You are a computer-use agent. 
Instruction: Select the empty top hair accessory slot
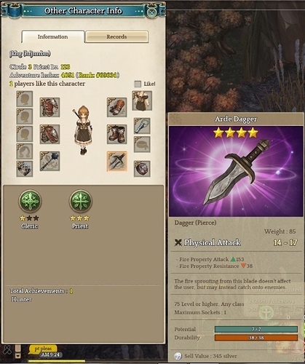click(25, 99)
